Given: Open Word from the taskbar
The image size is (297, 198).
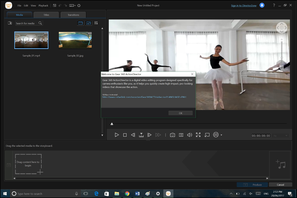Looking at the screenshot, I should coord(137,194).
